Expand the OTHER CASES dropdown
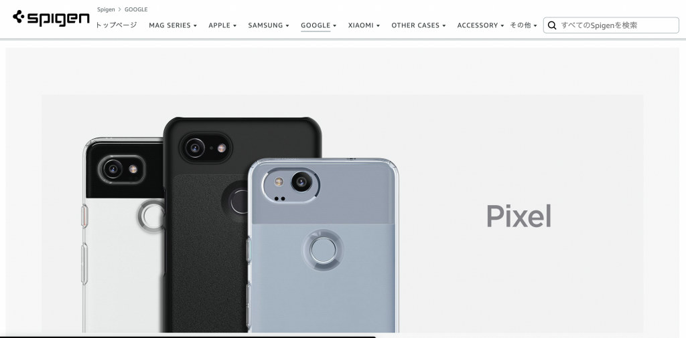The width and height of the screenshot is (686, 338). (x=418, y=25)
